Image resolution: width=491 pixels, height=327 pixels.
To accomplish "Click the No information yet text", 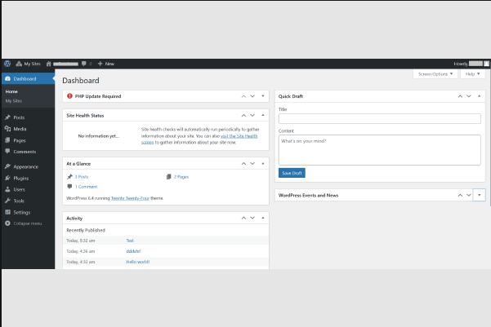I will click(x=99, y=136).
